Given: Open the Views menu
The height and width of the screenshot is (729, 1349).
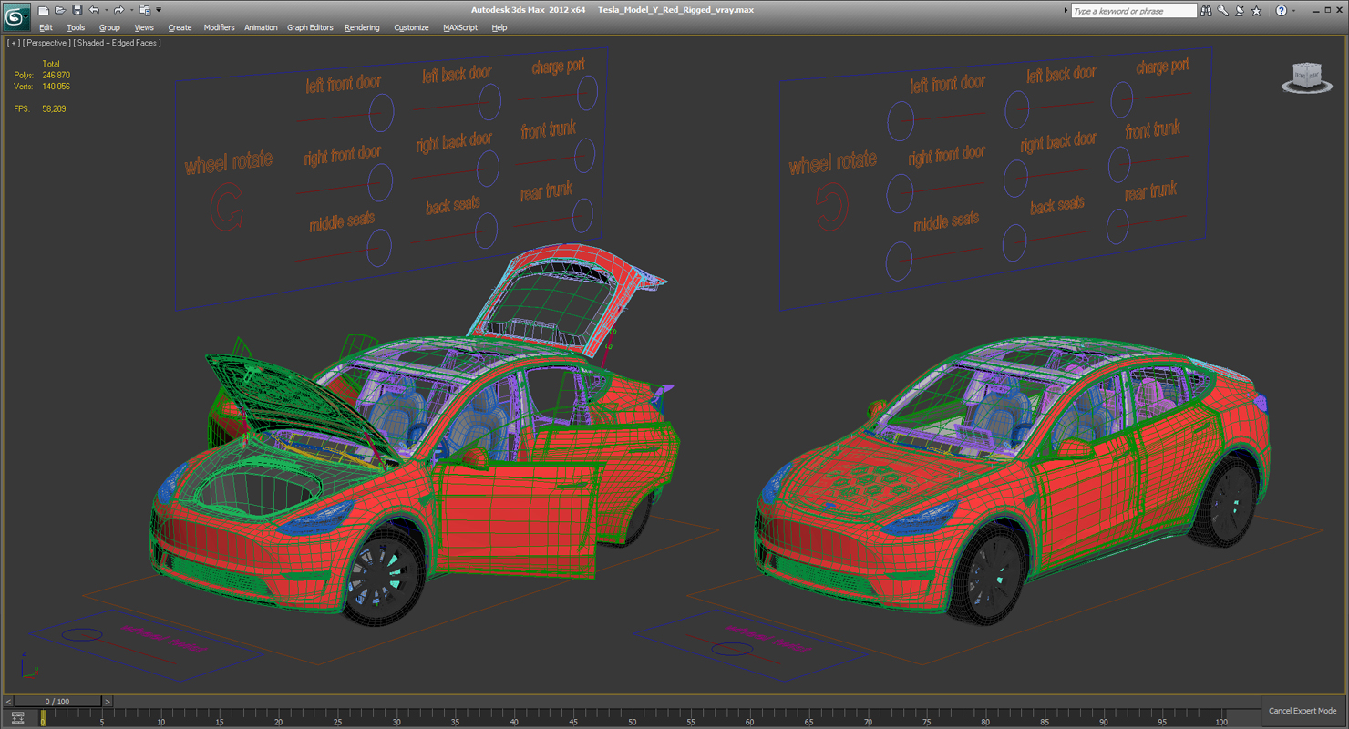Looking at the screenshot, I should [x=144, y=27].
